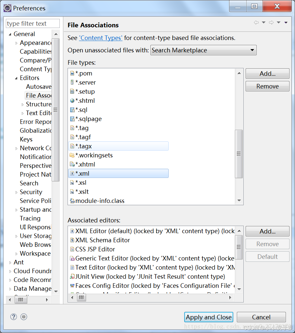This screenshot has width=295, height=333.
Task: Click the forward navigation arrow icon
Action: [x=271, y=22]
